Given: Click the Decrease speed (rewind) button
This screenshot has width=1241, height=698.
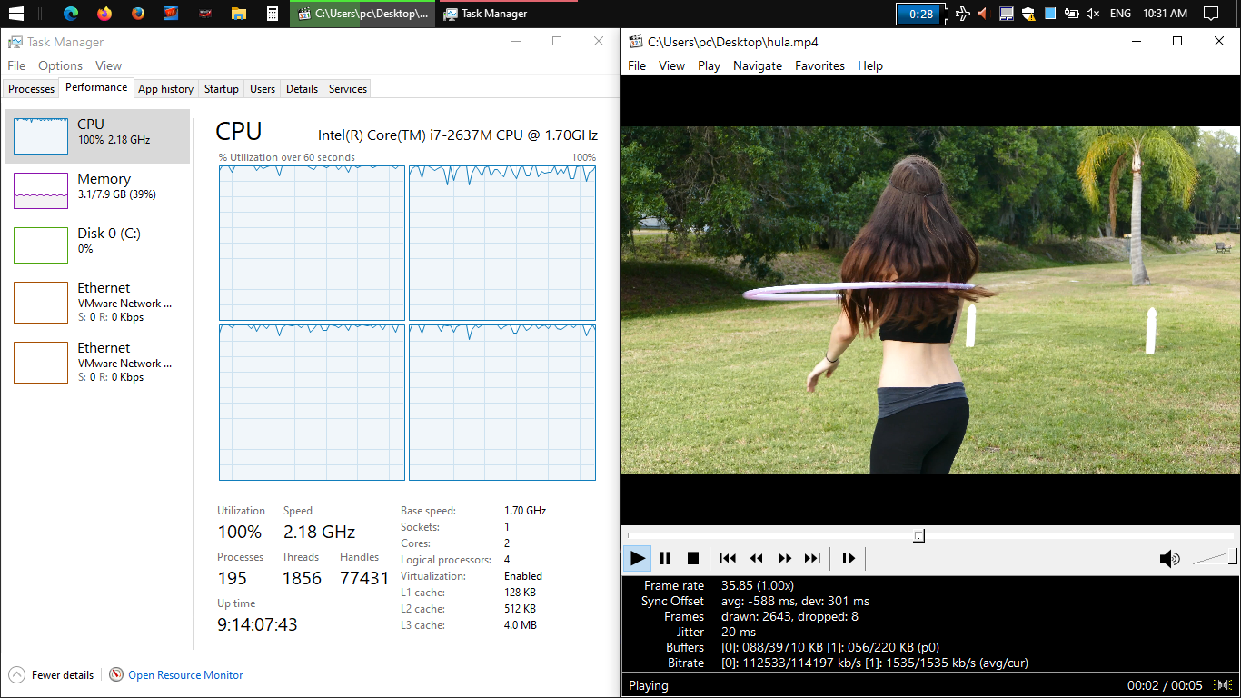Looking at the screenshot, I should pos(756,558).
